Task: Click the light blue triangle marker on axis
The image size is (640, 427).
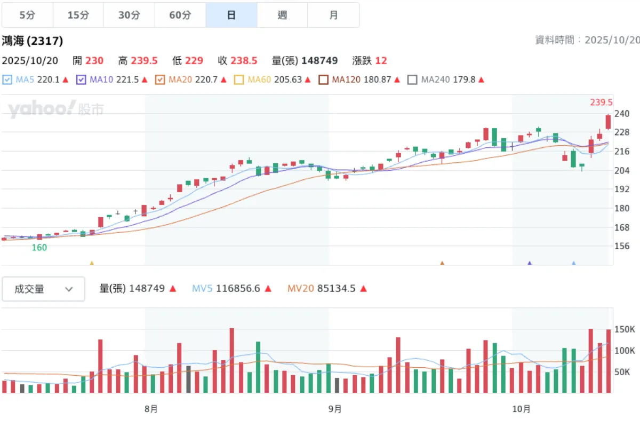Action: pos(574,263)
